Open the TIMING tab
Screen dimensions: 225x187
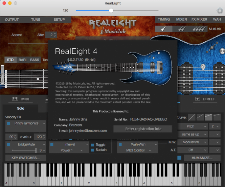164,19
